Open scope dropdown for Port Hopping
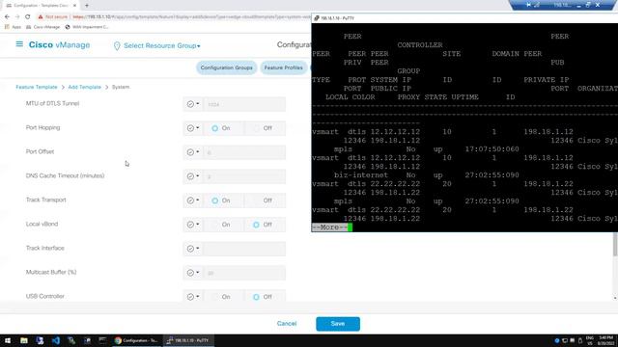Viewport: 618px width, 347px height. 193,128
